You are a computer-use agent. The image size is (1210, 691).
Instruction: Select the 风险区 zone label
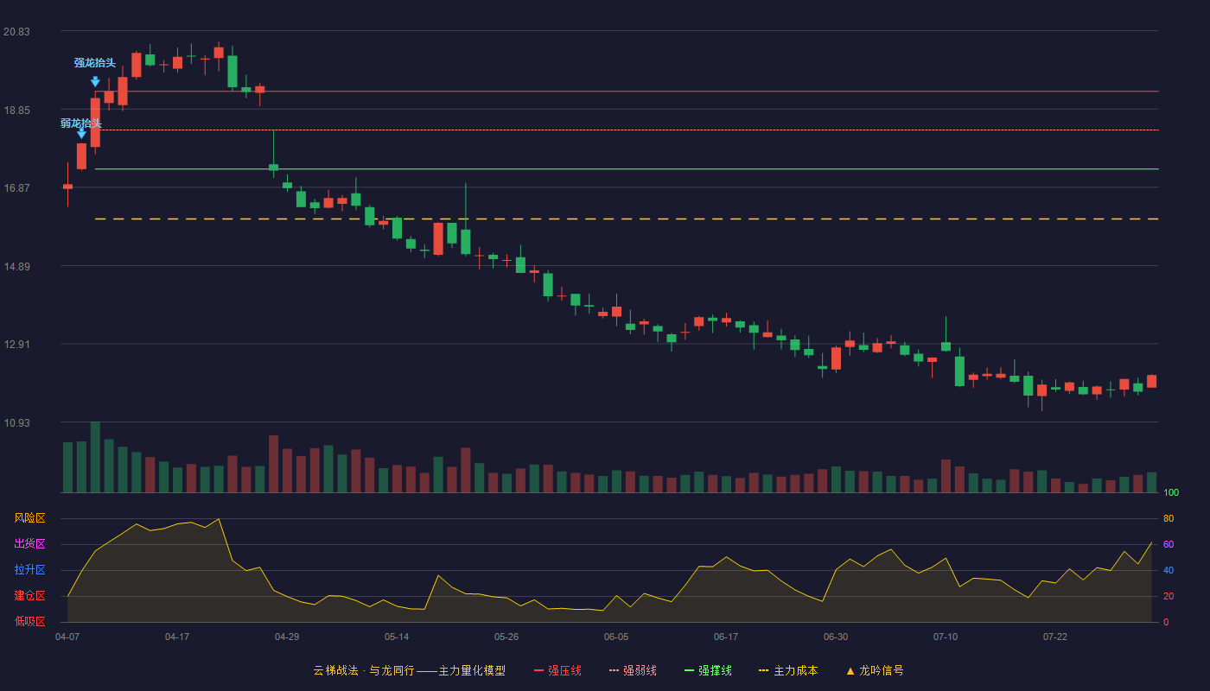pyautogui.click(x=29, y=518)
